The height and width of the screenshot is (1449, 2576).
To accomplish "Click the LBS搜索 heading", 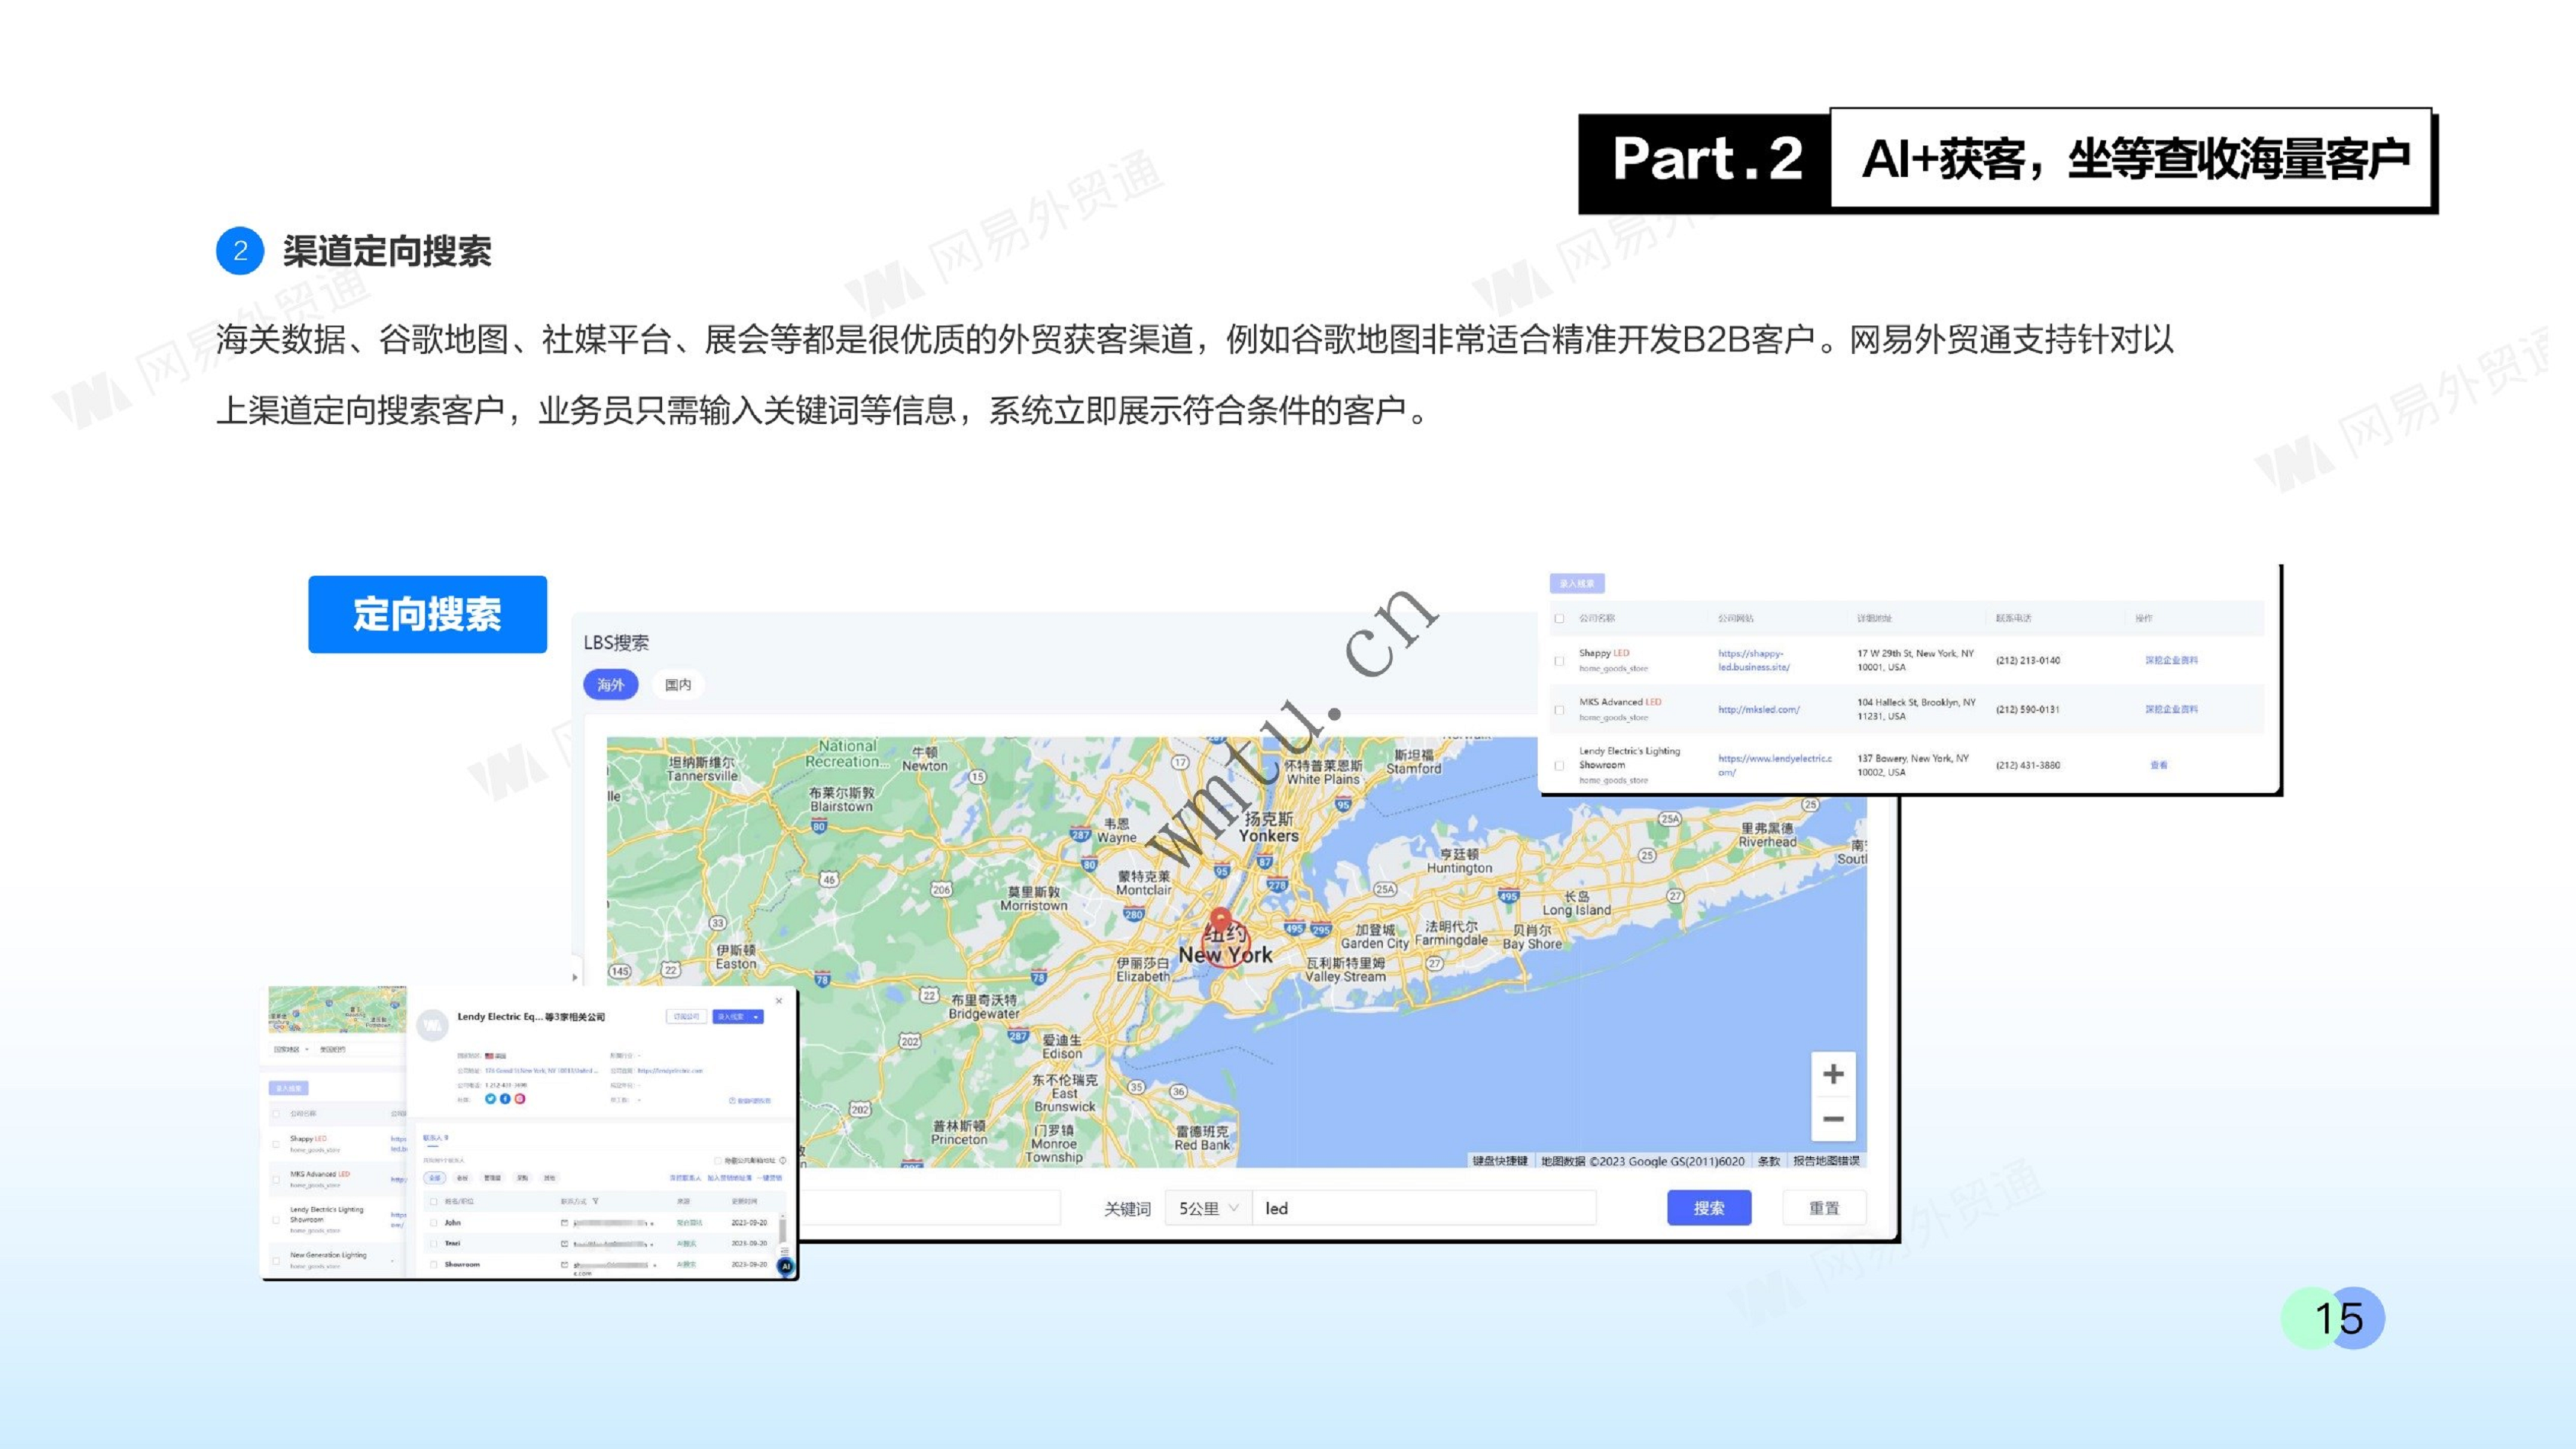I will coord(616,642).
